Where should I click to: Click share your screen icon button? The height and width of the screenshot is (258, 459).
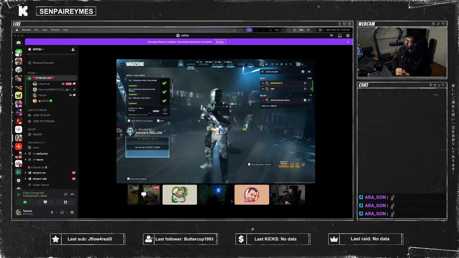(45, 202)
